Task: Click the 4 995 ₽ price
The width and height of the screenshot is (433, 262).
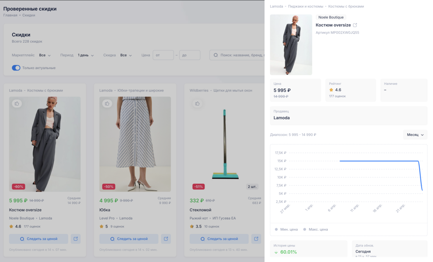Action: tap(109, 201)
